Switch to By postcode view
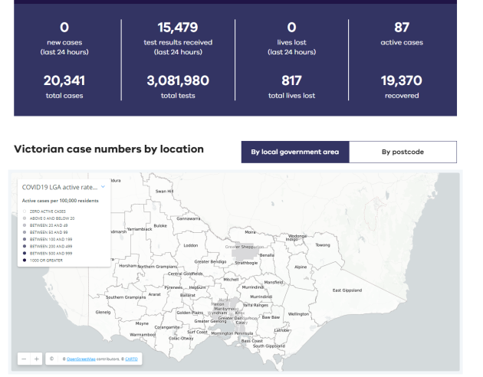Image resolution: width=483 pixels, height=377 pixels. 402,152
